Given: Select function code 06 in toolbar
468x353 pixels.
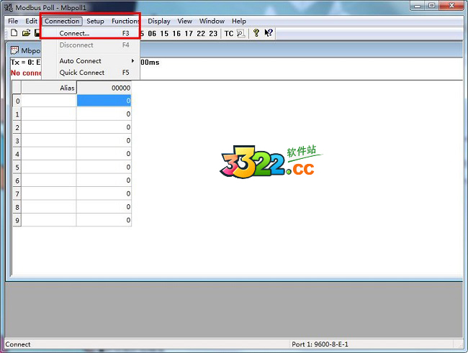Looking at the screenshot, I should pos(152,33).
